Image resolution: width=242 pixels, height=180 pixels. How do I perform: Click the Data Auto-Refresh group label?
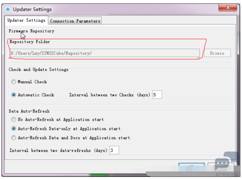(29, 111)
